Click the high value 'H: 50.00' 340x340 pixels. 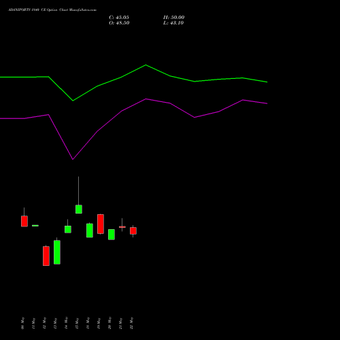coord(174,18)
